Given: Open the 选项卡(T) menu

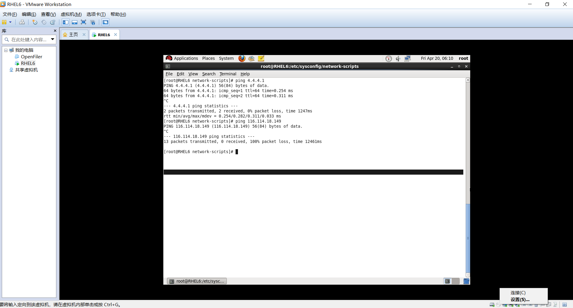Looking at the screenshot, I should coord(96,14).
